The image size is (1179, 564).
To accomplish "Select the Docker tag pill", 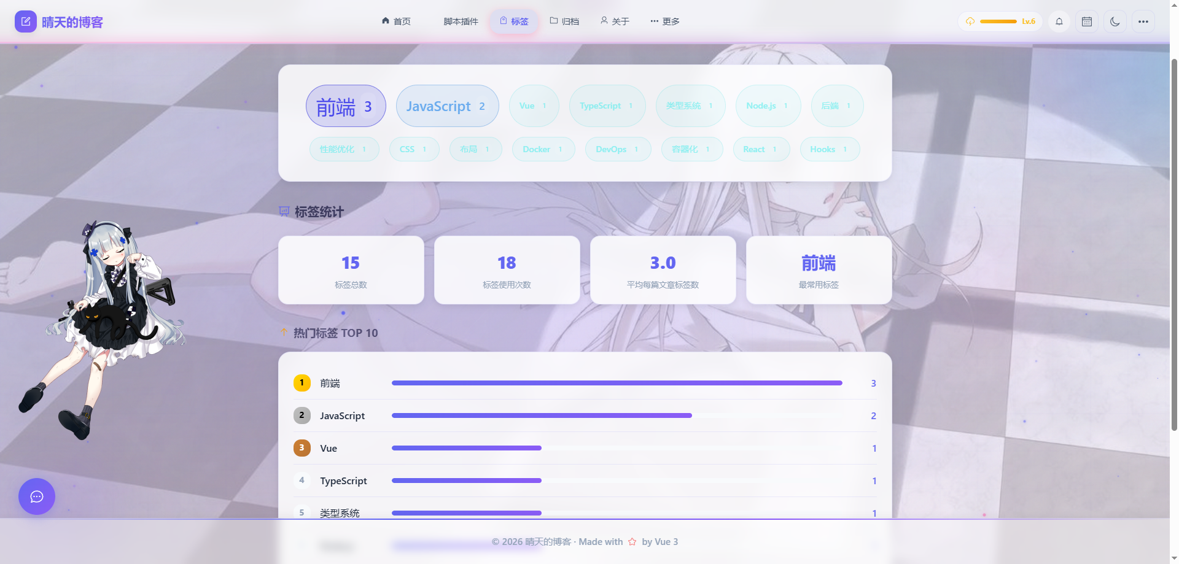I will 543,149.
